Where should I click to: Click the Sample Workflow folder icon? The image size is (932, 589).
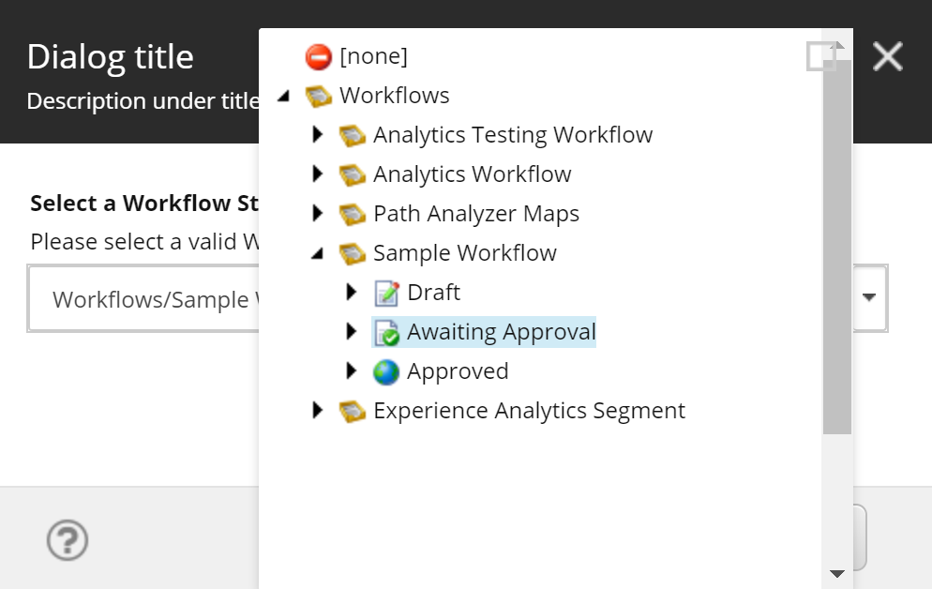tap(353, 252)
